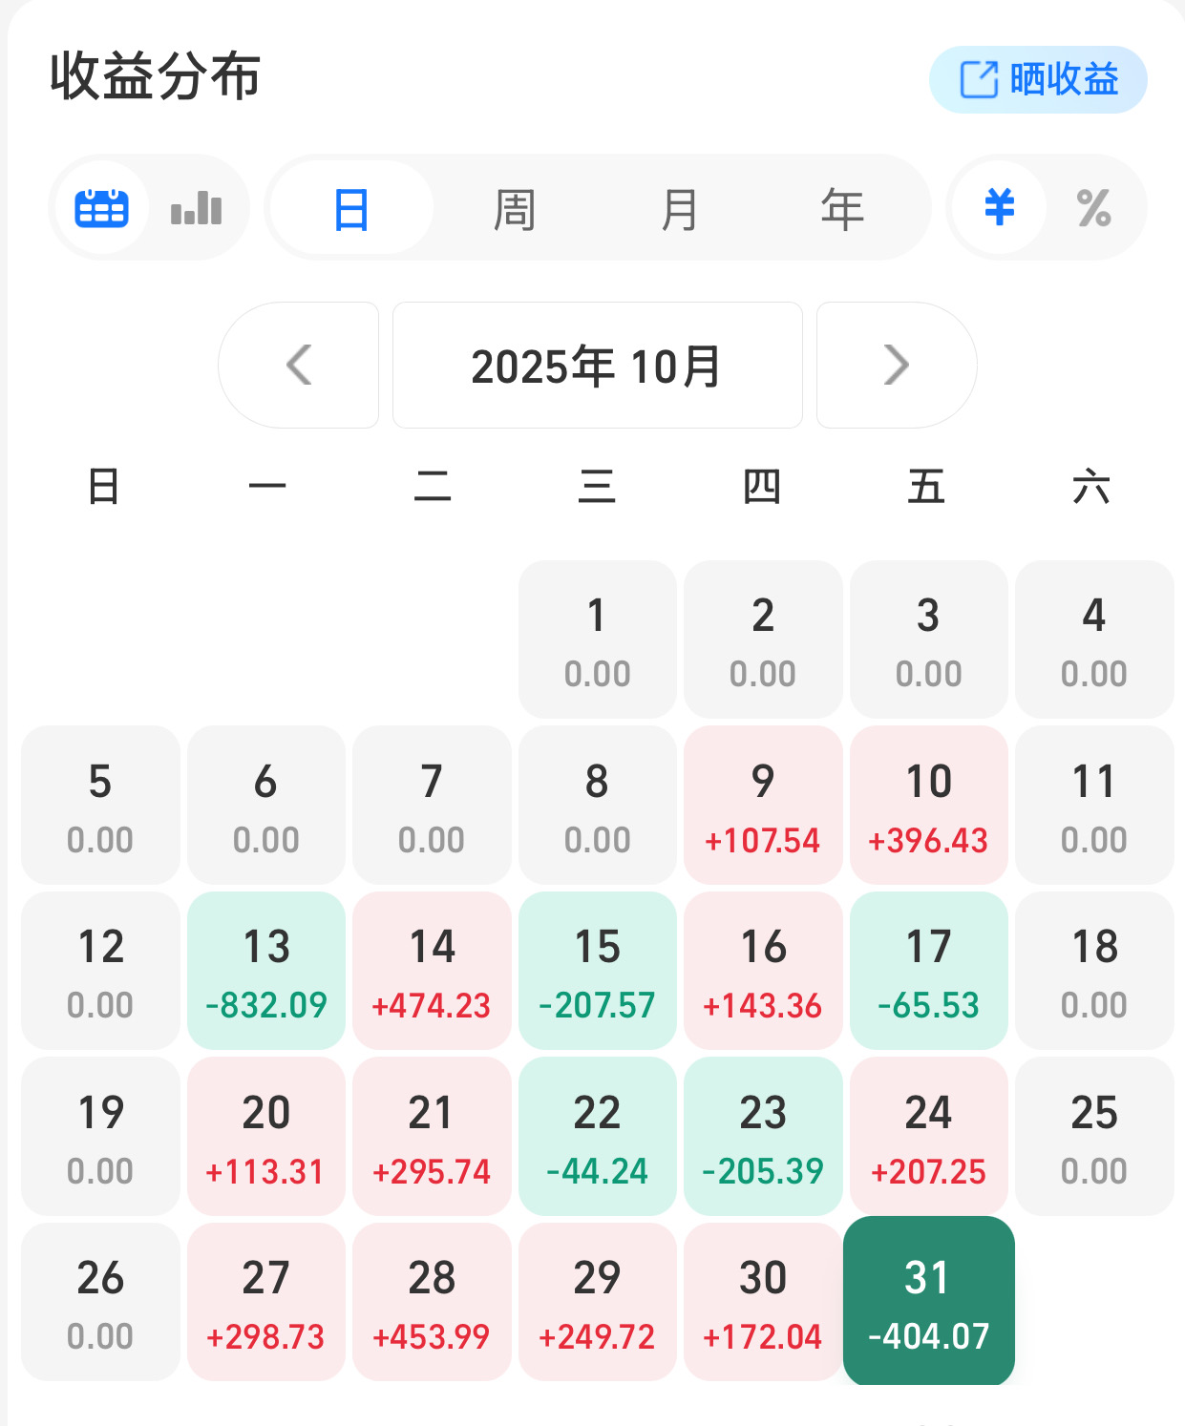1185x1426 pixels.
Task: Select the 月 monthly tab
Action: tap(679, 209)
